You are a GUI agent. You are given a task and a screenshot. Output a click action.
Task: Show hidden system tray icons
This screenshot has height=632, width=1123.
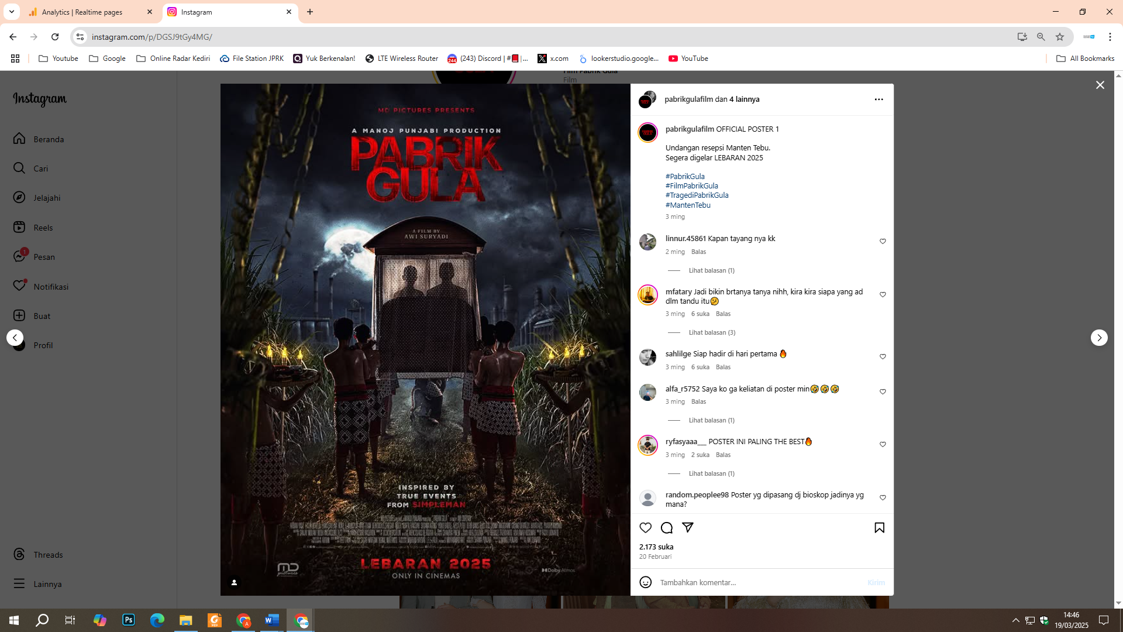(x=1016, y=620)
